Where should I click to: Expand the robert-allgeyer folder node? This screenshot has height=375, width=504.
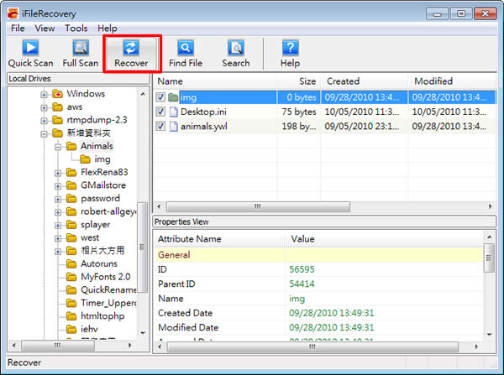(x=58, y=212)
